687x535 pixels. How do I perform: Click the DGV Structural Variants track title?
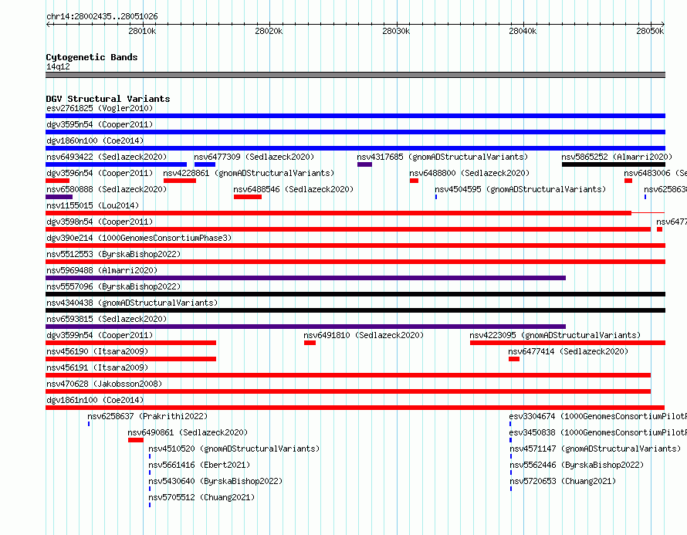[x=108, y=99]
